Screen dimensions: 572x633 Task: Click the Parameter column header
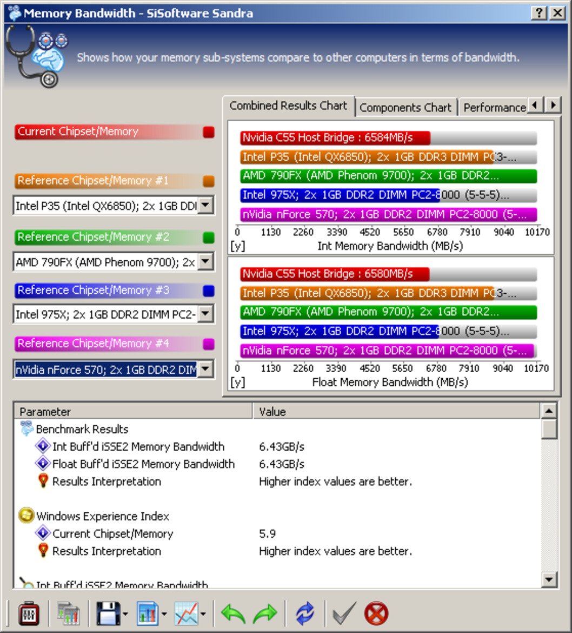click(133, 411)
